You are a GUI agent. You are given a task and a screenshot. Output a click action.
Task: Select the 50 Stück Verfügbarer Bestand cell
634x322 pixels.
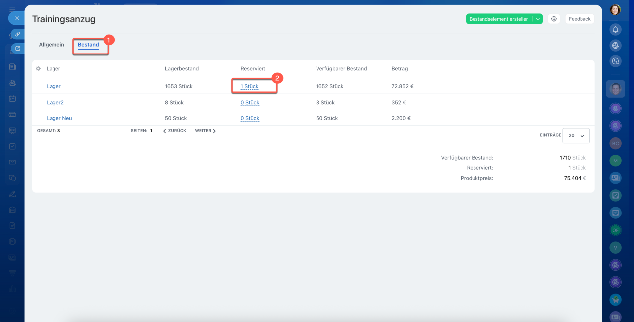click(327, 118)
